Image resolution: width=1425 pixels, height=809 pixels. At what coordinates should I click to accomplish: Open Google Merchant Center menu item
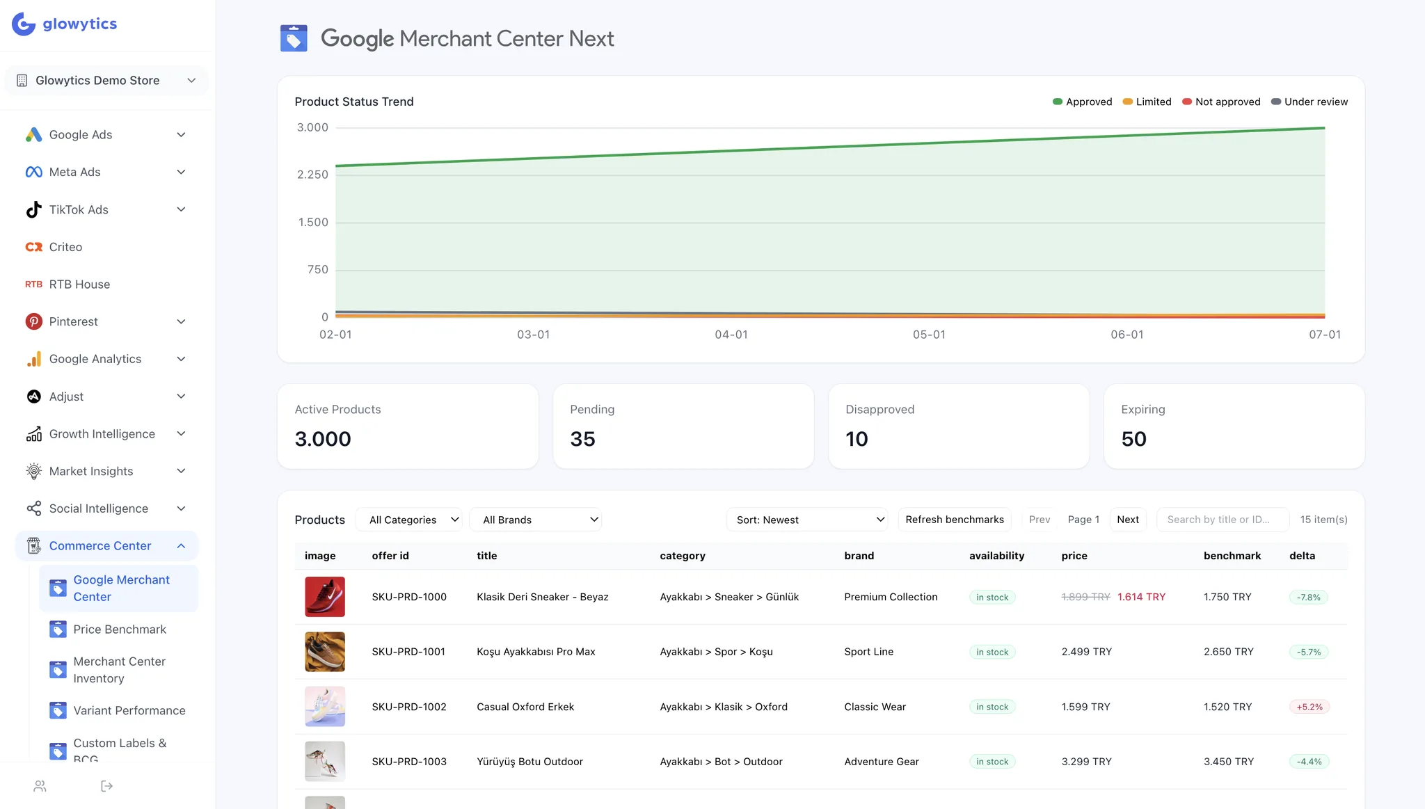tap(119, 588)
